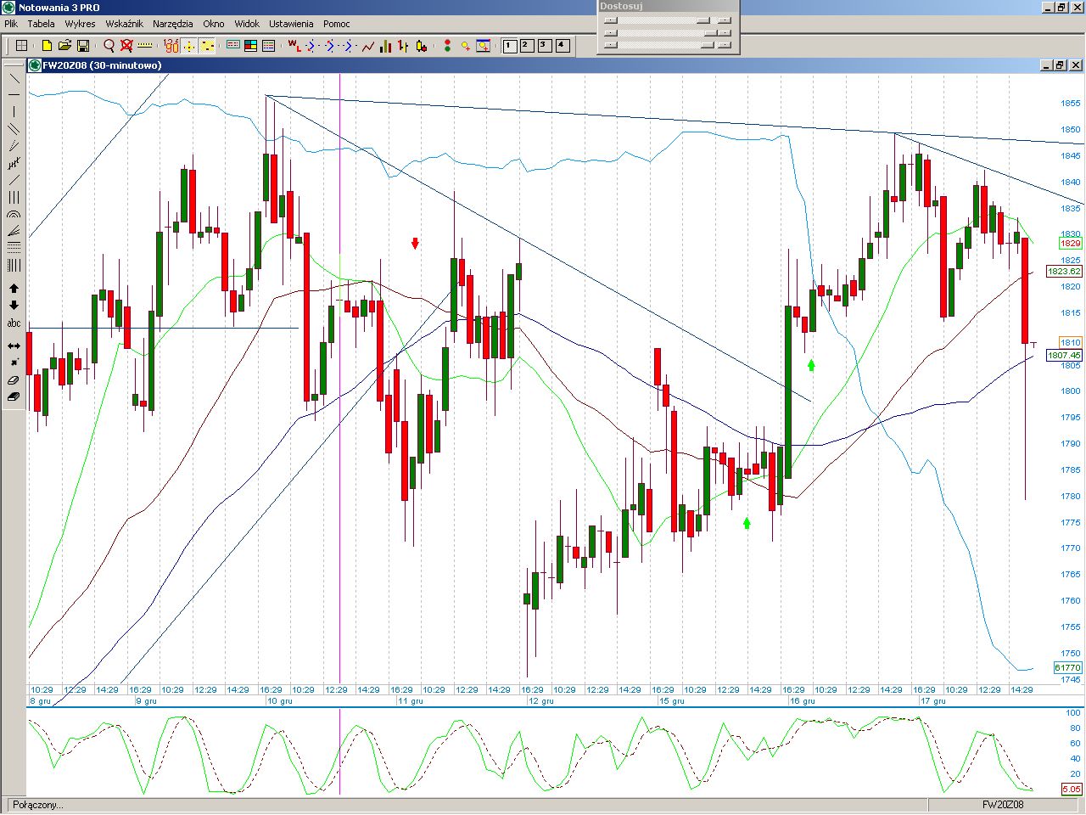Click the small yellow zoom-plus icon

pyautogui.click(x=466, y=46)
